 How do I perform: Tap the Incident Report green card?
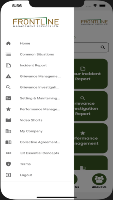[x=91, y=74]
